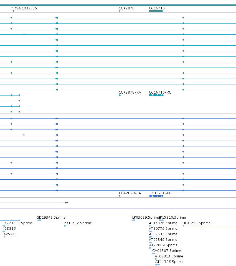This screenshot has height=266, width=236.
Task: Select the AT14376.5prime EST label
Action: click(163, 223)
